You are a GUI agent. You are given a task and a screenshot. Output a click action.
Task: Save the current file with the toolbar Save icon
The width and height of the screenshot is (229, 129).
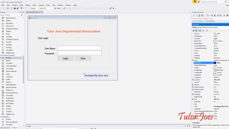click(15, 8)
